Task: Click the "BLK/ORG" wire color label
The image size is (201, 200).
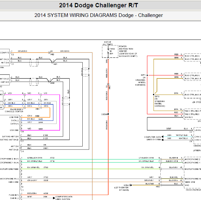Action: 173,180
